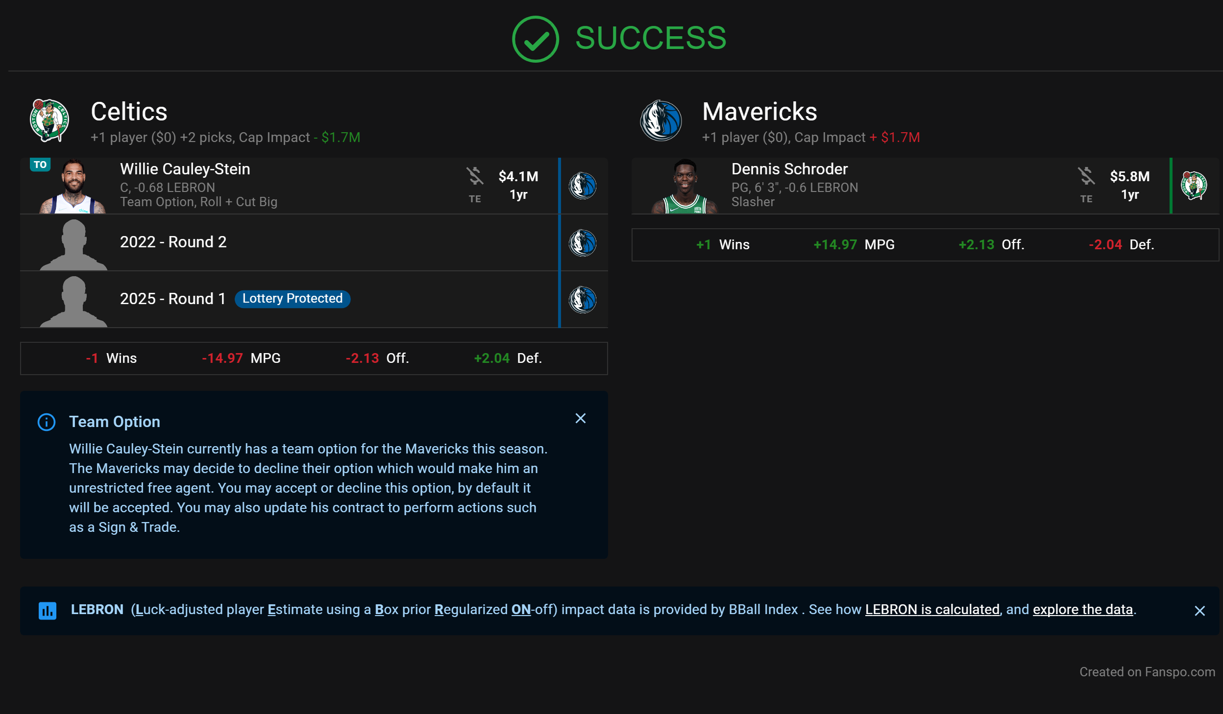Click the Celtics '-1 Wins' stat

click(111, 358)
